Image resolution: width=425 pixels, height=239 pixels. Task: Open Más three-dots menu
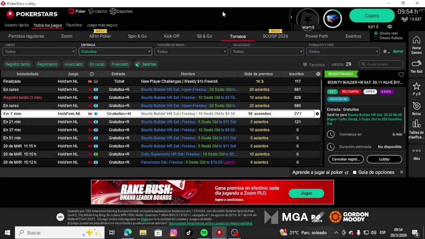coord(416,154)
